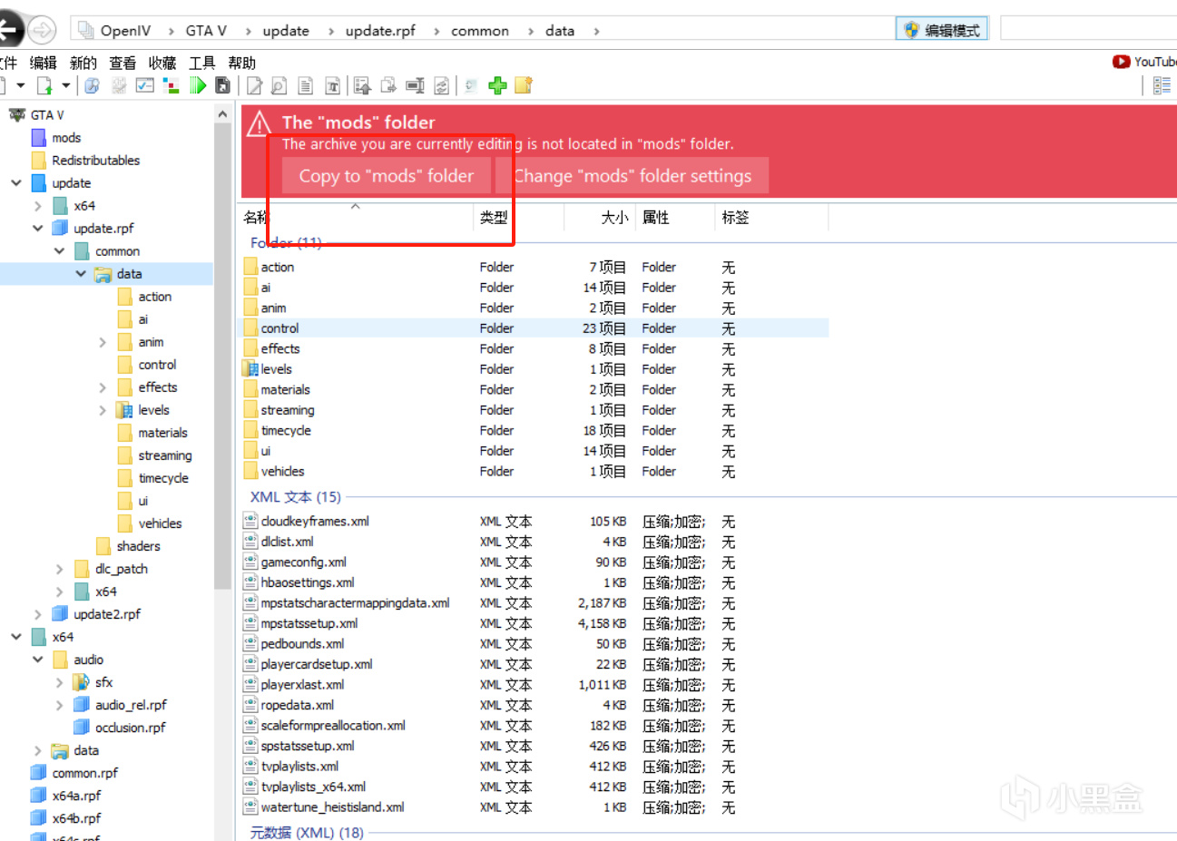The height and width of the screenshot is (841, 1177).
Task: Click the tree panel scroll-up arrow
Action: point(222,114)
